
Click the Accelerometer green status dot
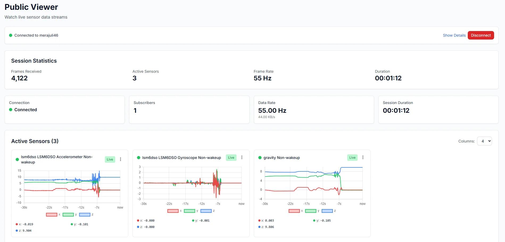(17, 159)
